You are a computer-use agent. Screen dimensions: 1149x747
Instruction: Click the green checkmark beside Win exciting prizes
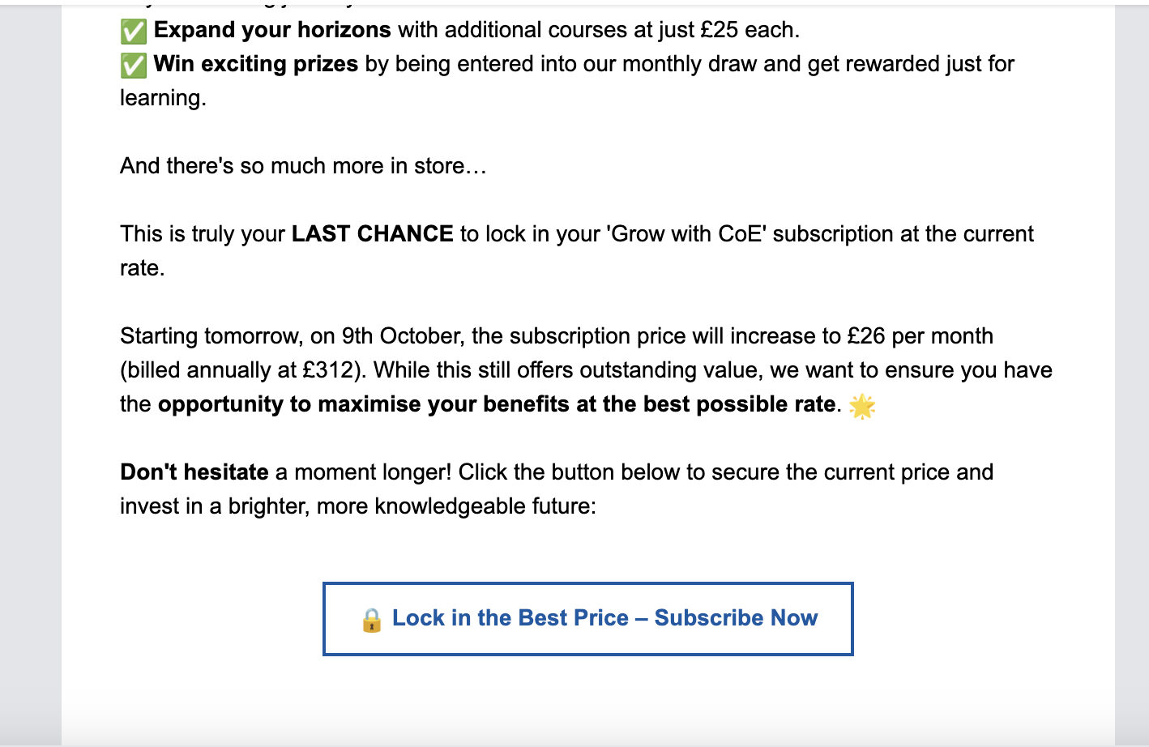coord(134,65)
